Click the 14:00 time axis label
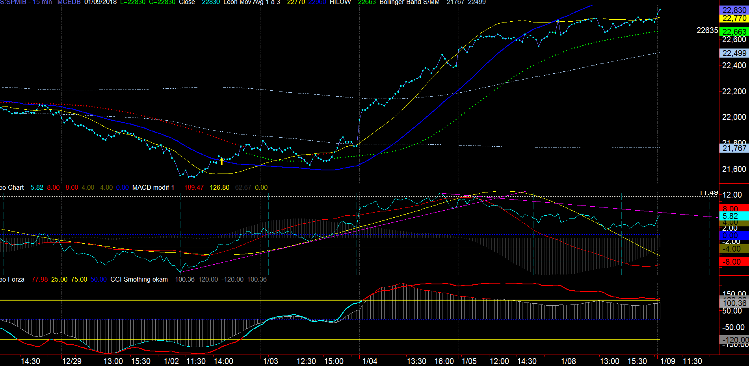 coord(223,361)
